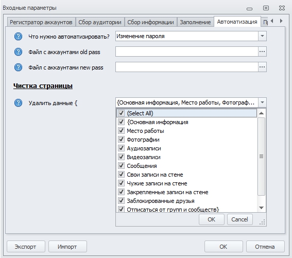Open the 'Заполнение' tab

click(195, 22)
